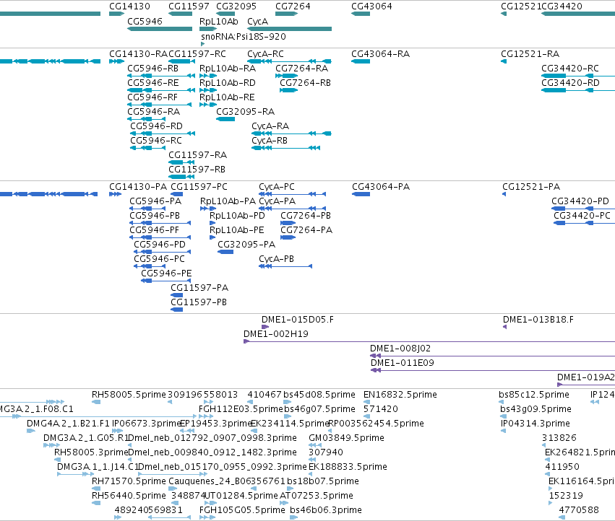
Task: Select EST bs85c12.5prime
Action: point(534,395)
